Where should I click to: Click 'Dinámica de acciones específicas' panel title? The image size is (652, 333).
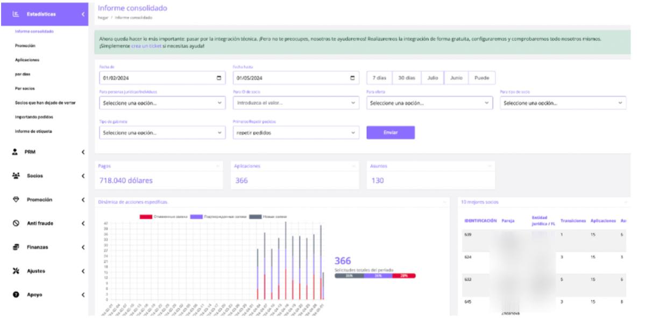coord(133,202)
